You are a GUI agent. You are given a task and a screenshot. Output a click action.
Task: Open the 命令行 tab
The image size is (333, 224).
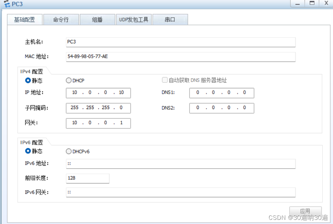click(61, 20)
